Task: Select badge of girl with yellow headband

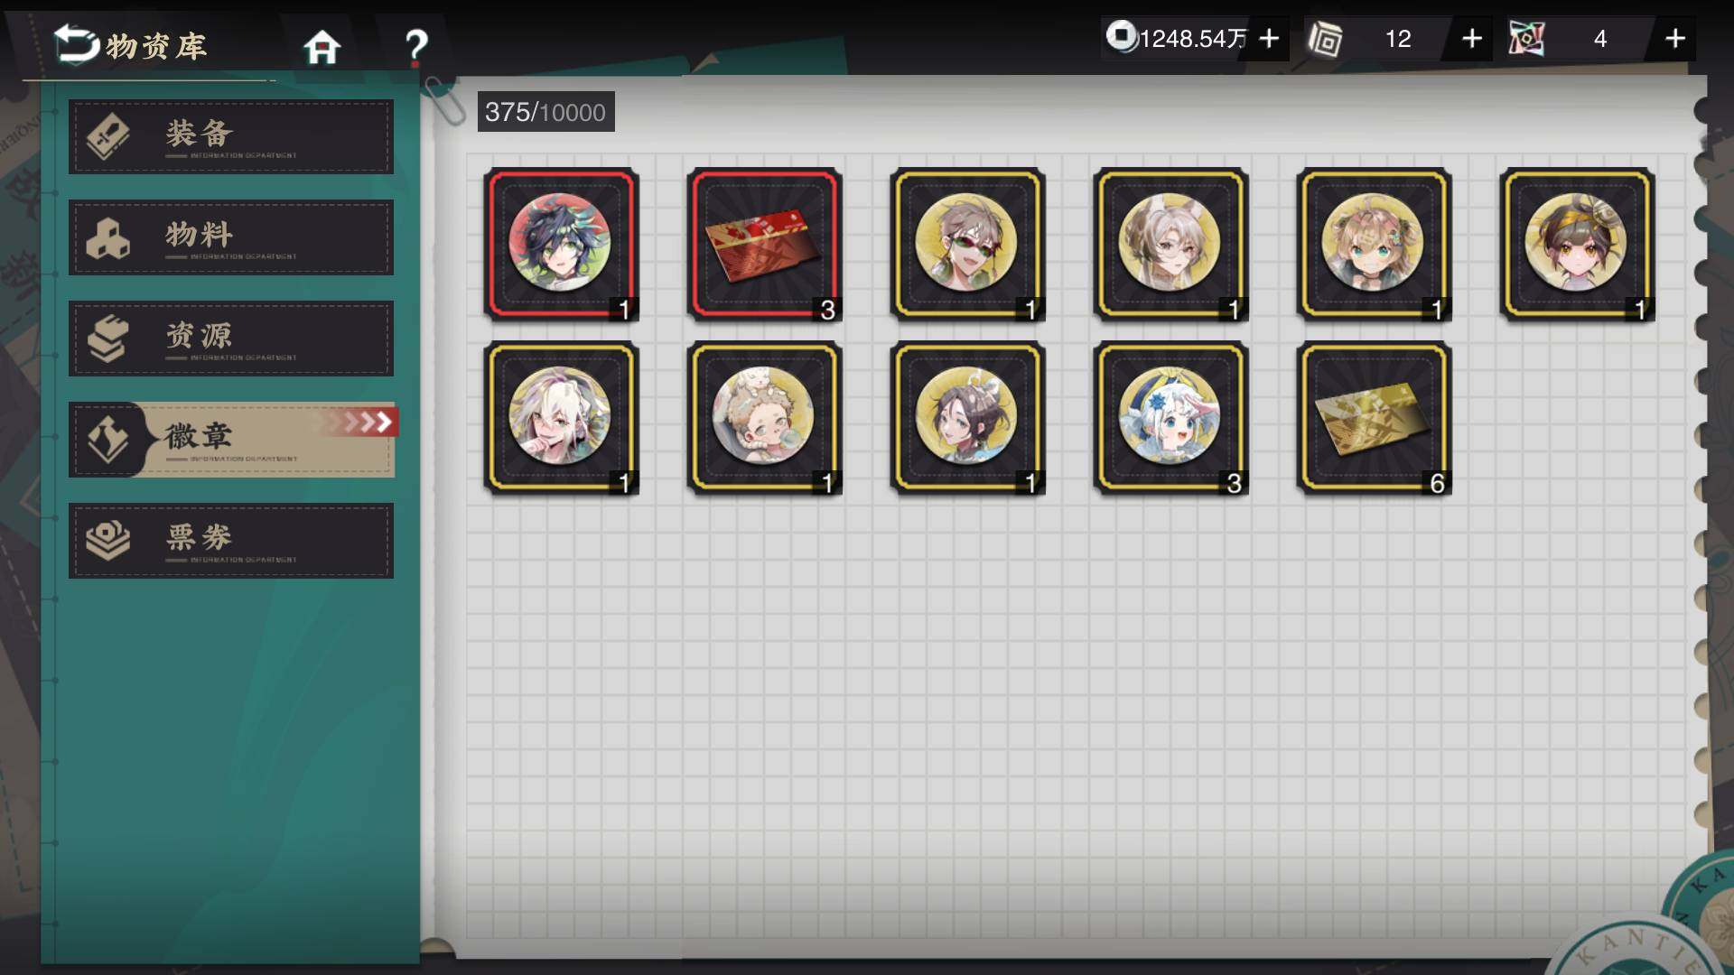Action: point(1577,245)
